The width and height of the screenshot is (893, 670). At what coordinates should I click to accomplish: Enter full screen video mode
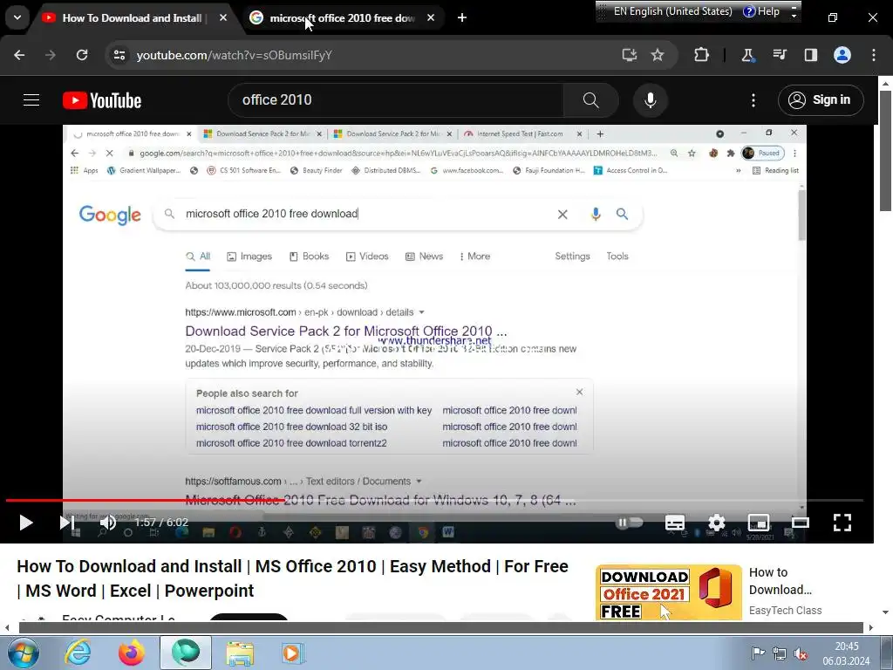pyautogui.click(x=842, y=523)
